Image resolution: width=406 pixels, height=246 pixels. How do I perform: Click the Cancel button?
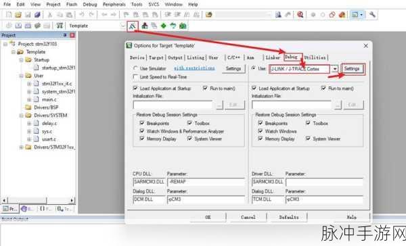coord(248,218)
